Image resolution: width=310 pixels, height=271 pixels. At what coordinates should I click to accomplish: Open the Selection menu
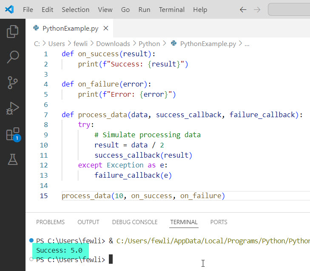76,9
